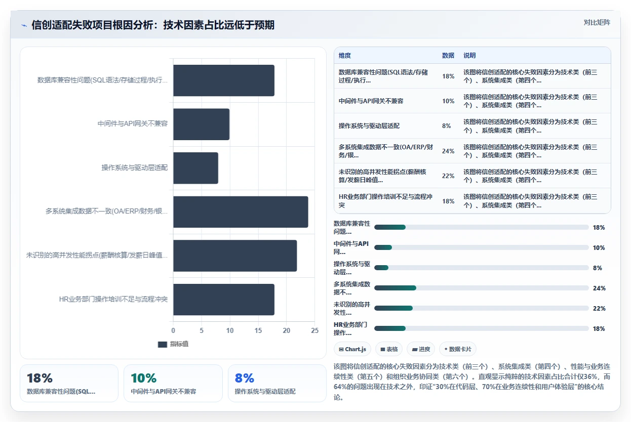
Task: Click the header title 信创适配失败项目根因分析
Action: (153, 25)
